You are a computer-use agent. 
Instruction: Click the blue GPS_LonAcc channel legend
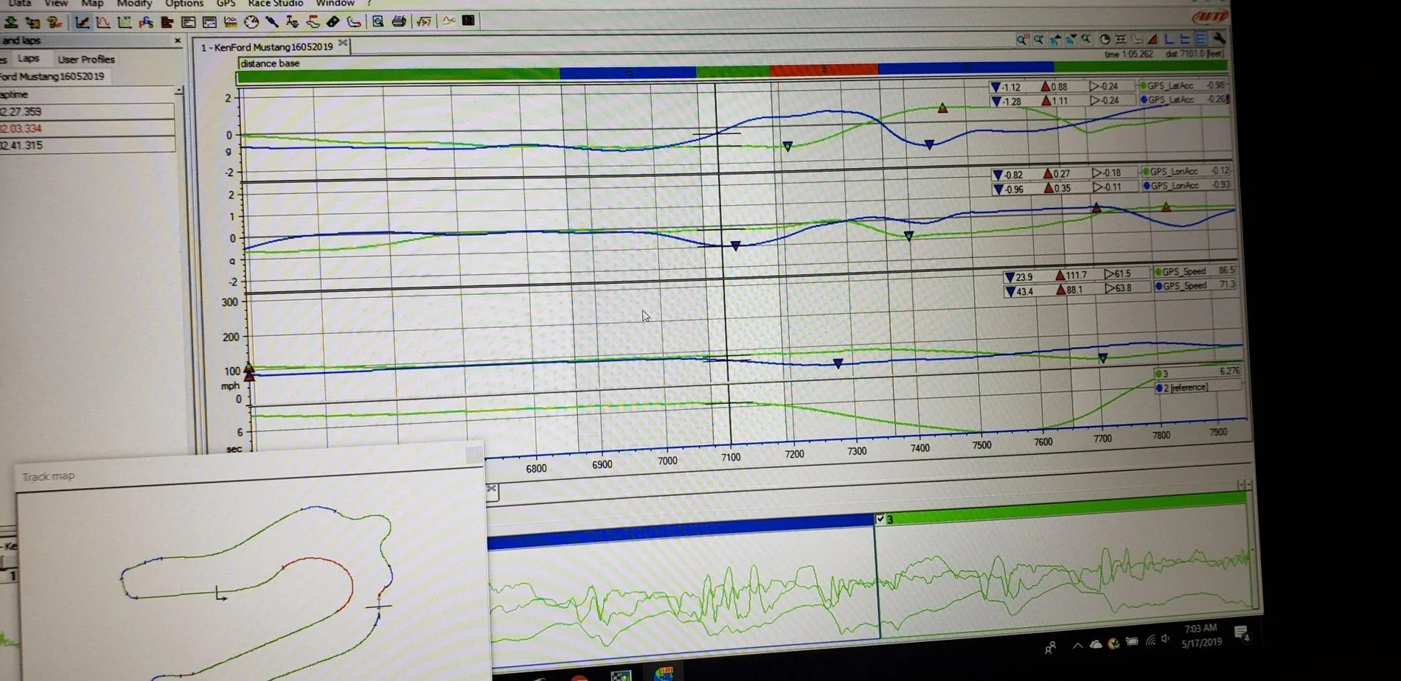[1187, 186]
